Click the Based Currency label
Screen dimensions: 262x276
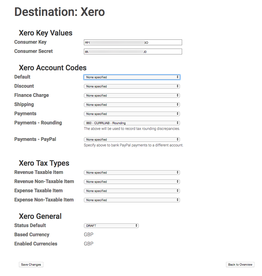tap(32, 235)
